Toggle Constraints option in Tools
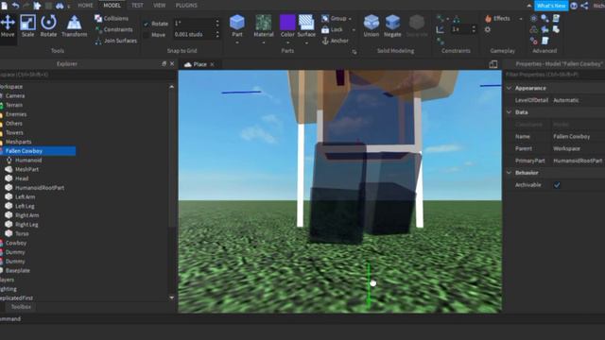The width and height of the screenshot is (605, 340). (x=113, y=29)
